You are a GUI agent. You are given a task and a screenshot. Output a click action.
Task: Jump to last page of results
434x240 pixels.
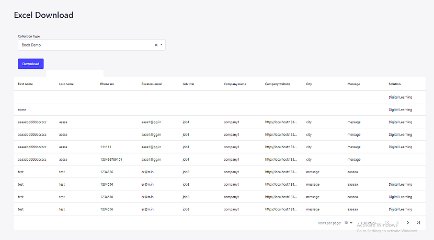point(418,223)
